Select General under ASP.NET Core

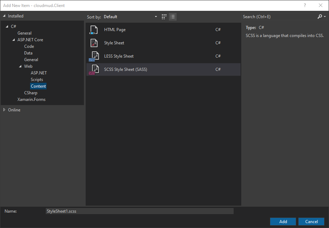pos(31,59)
